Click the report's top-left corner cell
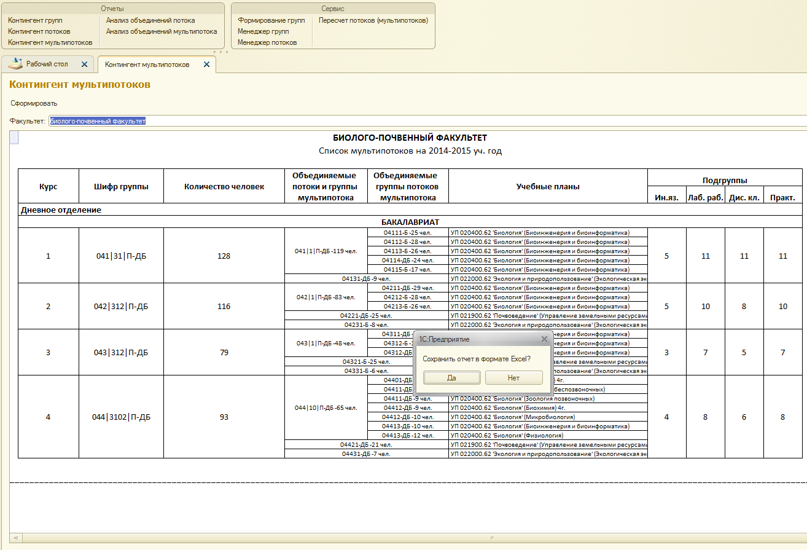 [14, 138]
